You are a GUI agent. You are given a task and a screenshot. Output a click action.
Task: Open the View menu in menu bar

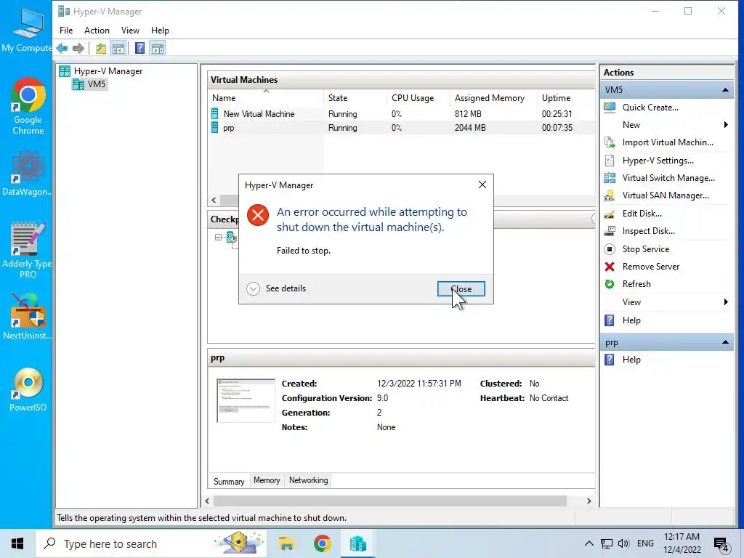coord(130,31)
